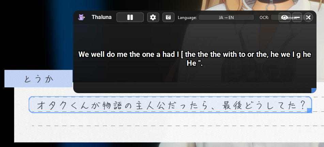This screenshot has height=147, width=324.
Task: Click the Thaluna purple cat logo
Action: (81, 17)
